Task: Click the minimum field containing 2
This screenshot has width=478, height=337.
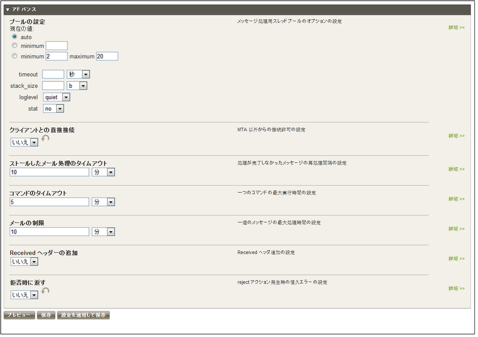Action: pyautogui.click(x=57, y=56)
